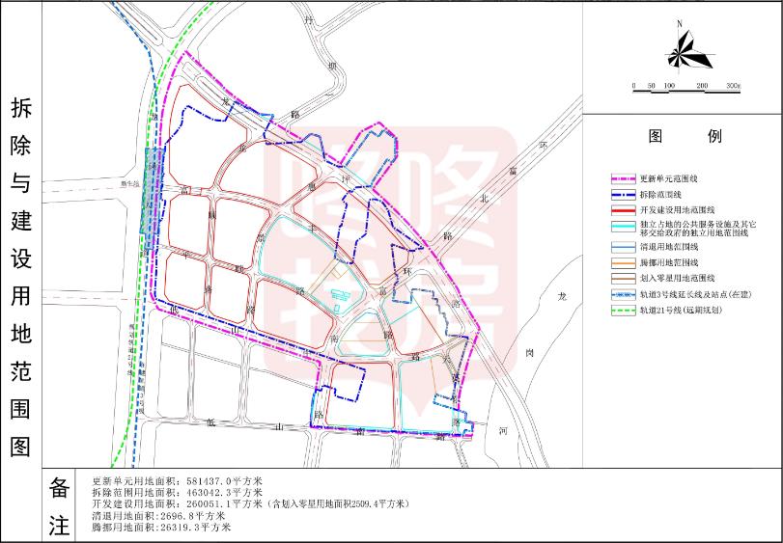Click the legend label 更新单元范围线
Image resolution: width=783 pixels, height=543 pixels.
point(669,178)
